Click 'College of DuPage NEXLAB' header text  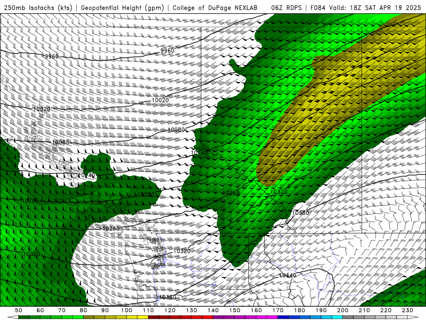(215, 8)
